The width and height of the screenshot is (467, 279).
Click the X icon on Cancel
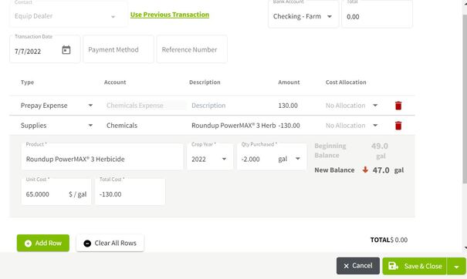[x=346, y=266]
